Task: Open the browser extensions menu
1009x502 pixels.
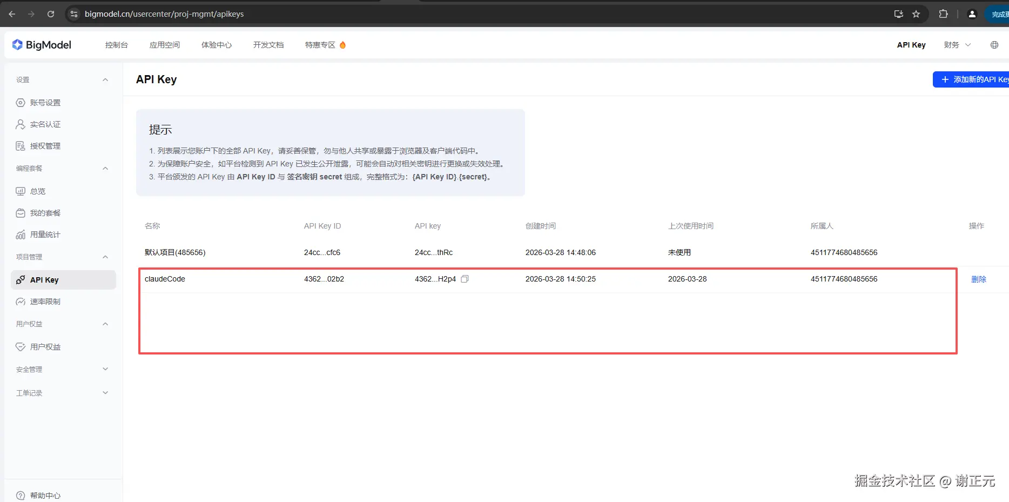Action: pos(943,14)
